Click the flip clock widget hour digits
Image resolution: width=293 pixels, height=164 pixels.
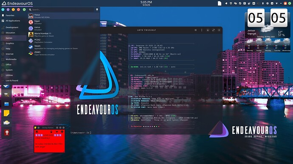coord(256,18)
